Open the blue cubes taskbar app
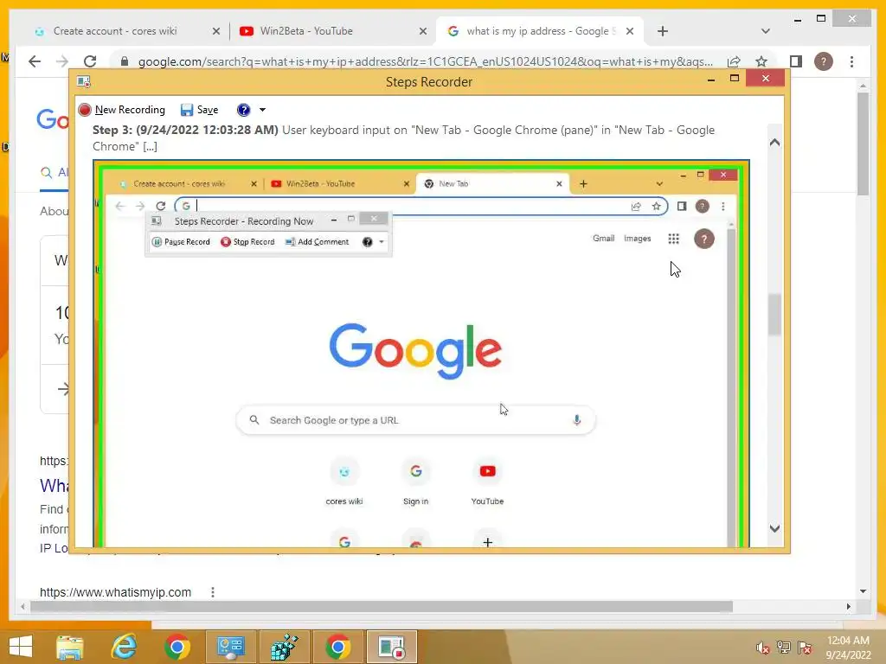The image size is (886, 664). [x=284, y=647]
